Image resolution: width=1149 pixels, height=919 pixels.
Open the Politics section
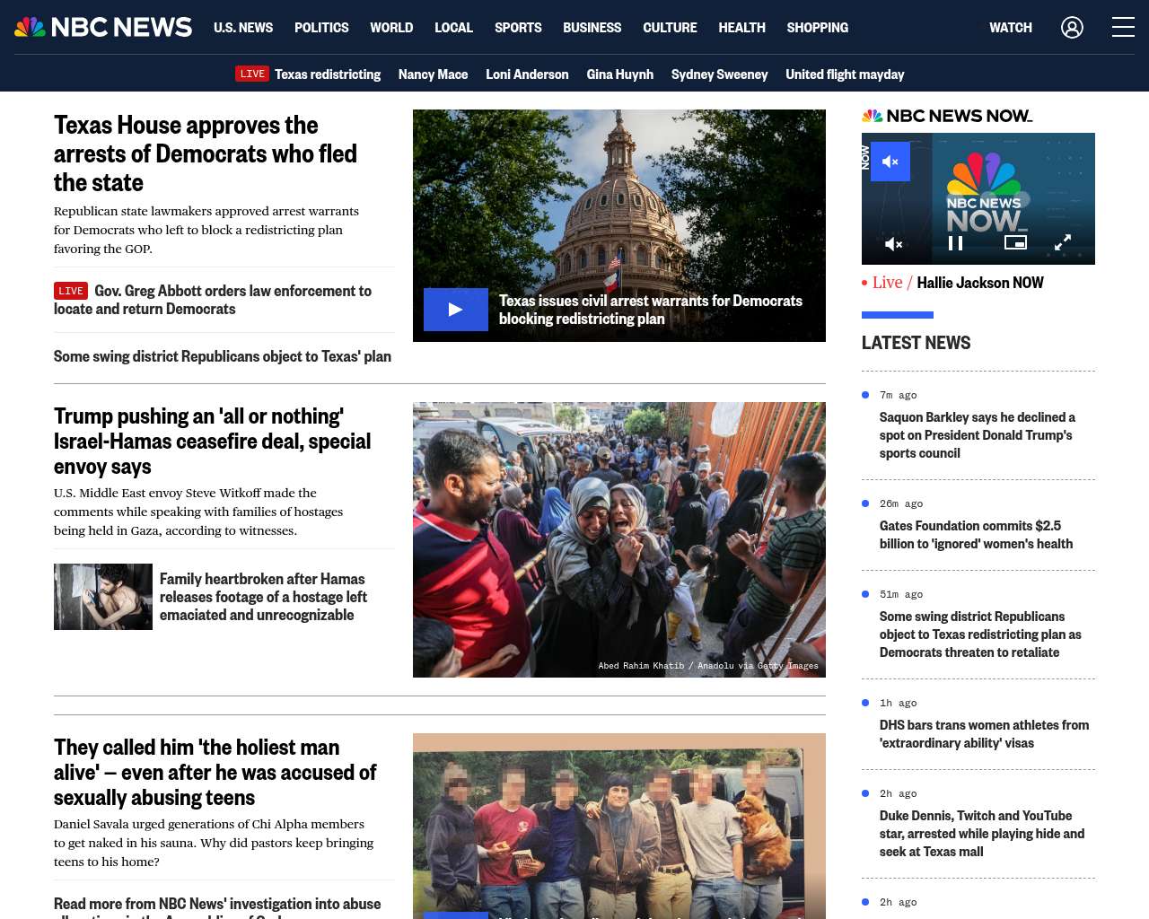pos(321,28)
